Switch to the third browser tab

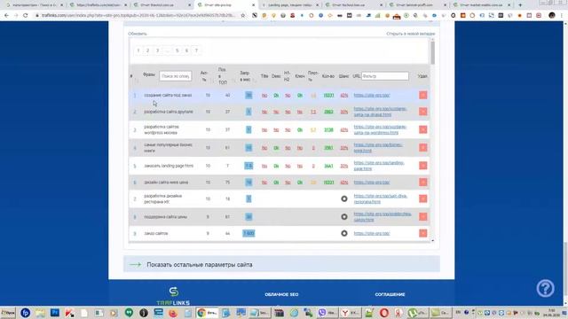162,5
